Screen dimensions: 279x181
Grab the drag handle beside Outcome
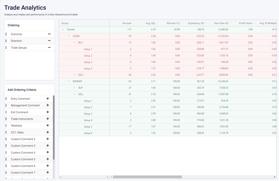(6, 34)
